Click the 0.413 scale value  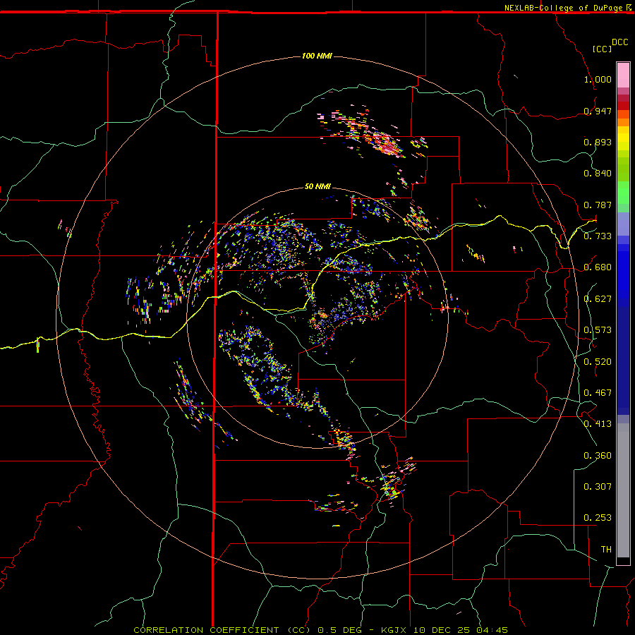pyautogui.click(x=598, y=424)
